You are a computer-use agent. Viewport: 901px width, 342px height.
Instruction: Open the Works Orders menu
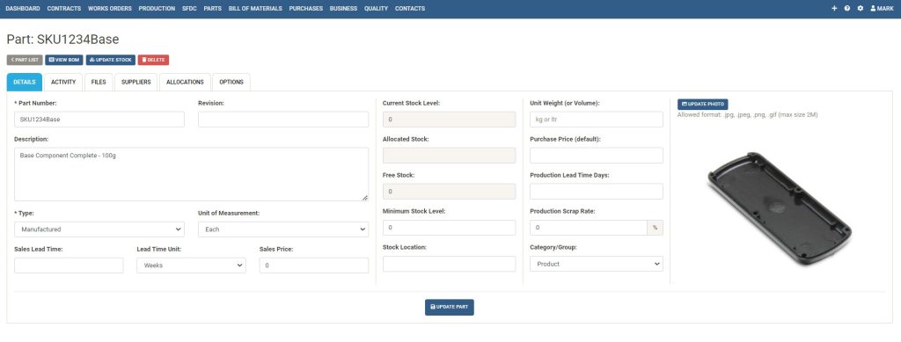pyautogui.click(x=110, y=9)
